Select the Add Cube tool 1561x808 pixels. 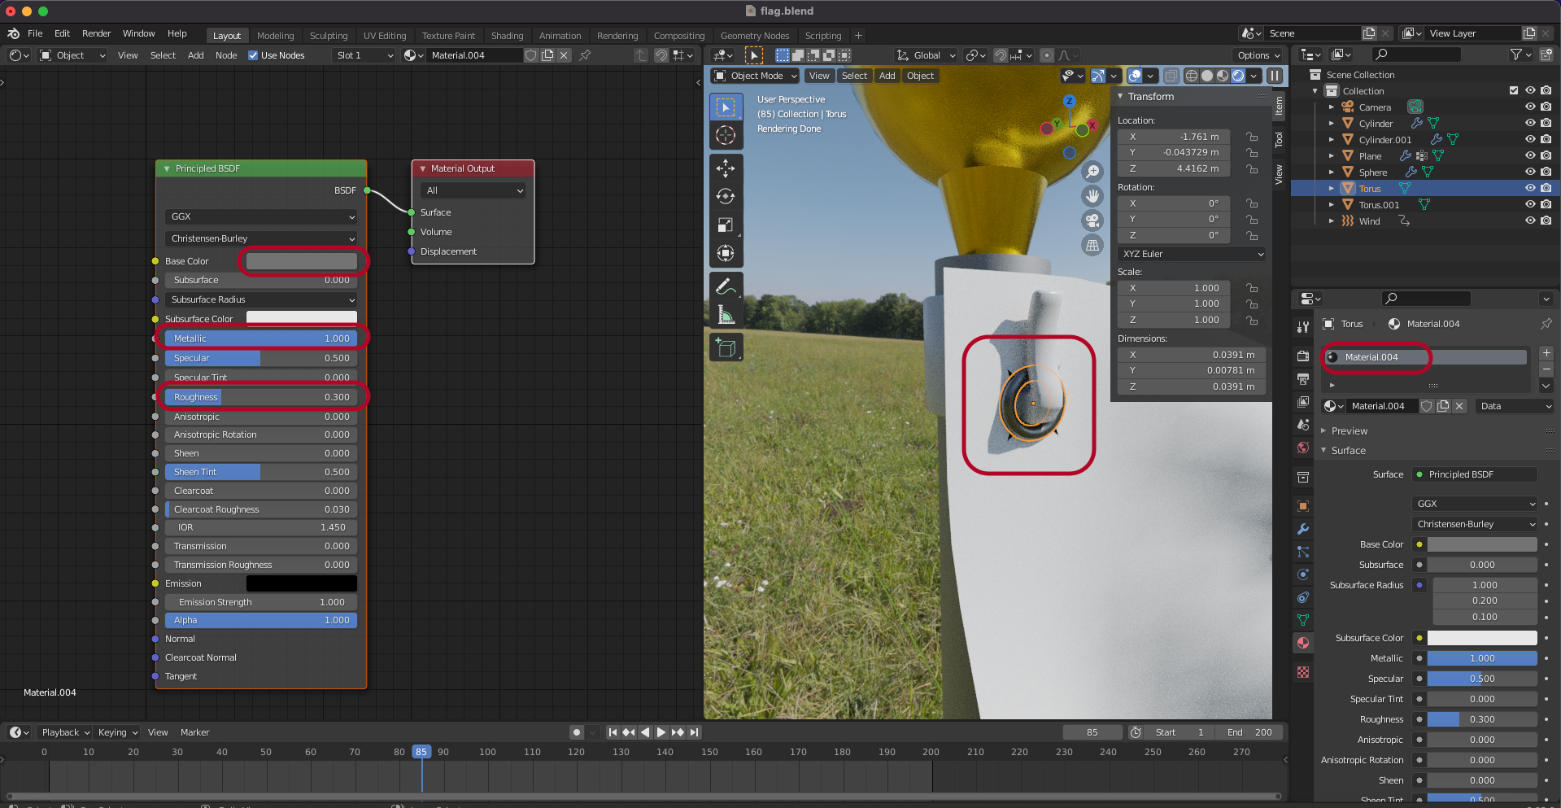click(x=726, y=348)
